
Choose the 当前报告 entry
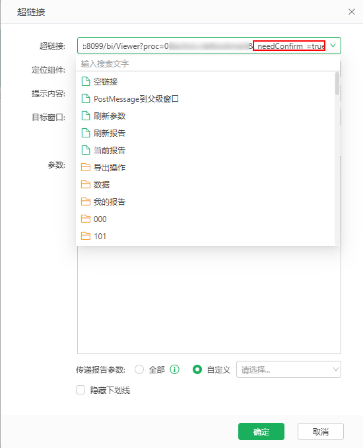(x=205, y=150)
